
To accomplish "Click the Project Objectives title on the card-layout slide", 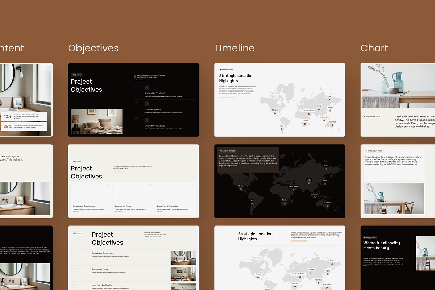I will point(86,172).
